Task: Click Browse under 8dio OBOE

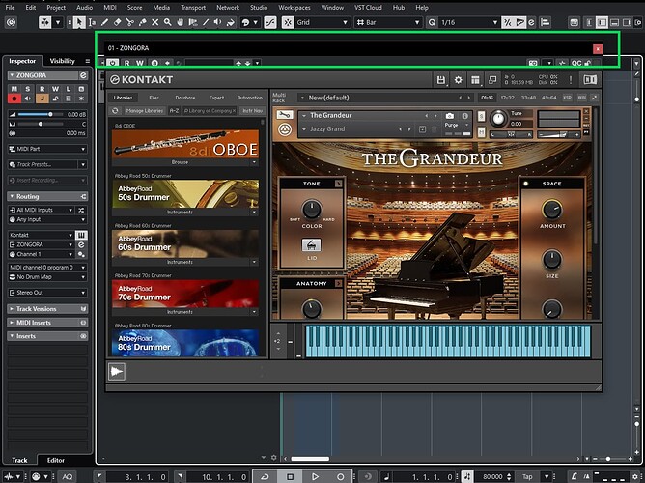Action: pyautogui.click(x=181, y=162)
